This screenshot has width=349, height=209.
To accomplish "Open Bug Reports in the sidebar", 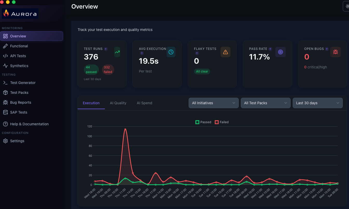I will coord(31,102).
